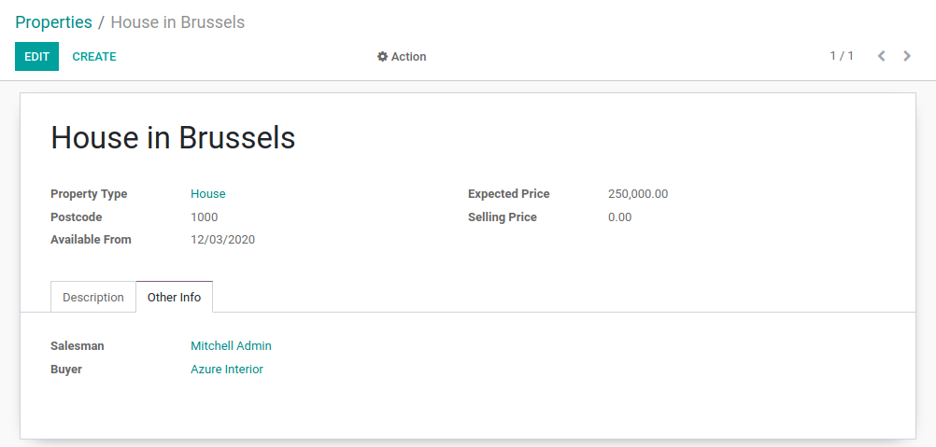Click the CREATE button

pos(94,57)
